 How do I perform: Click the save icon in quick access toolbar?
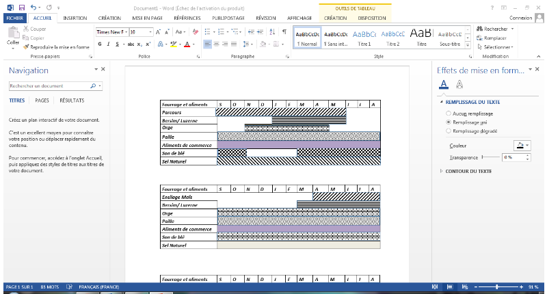(x=22, y=6)
